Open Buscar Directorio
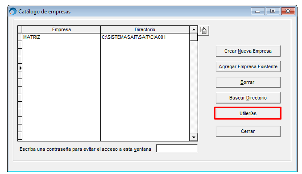This screenshot has height=174, width=302. (x=248, y=98)
